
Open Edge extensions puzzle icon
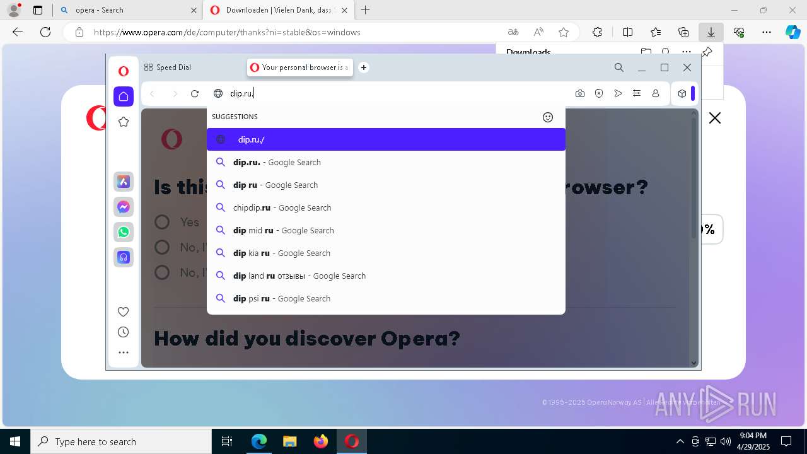[597, 32]
